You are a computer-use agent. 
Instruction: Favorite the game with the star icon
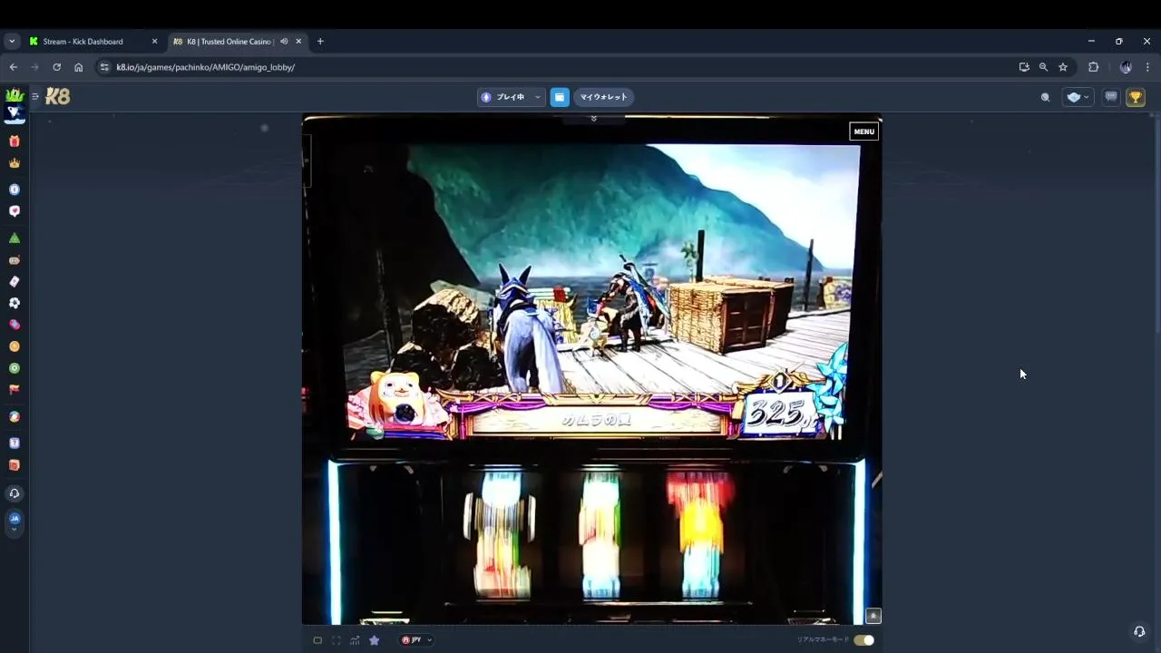pos(374,640)
